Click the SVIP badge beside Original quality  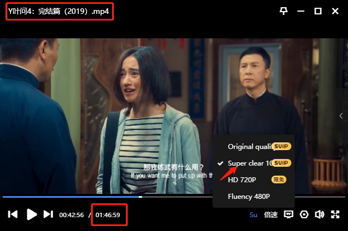[x=281, y=146]
